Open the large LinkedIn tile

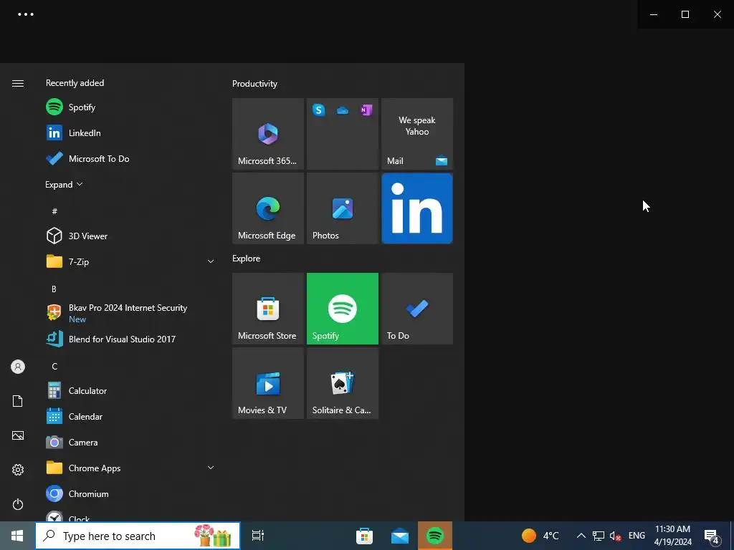(417, 208)
